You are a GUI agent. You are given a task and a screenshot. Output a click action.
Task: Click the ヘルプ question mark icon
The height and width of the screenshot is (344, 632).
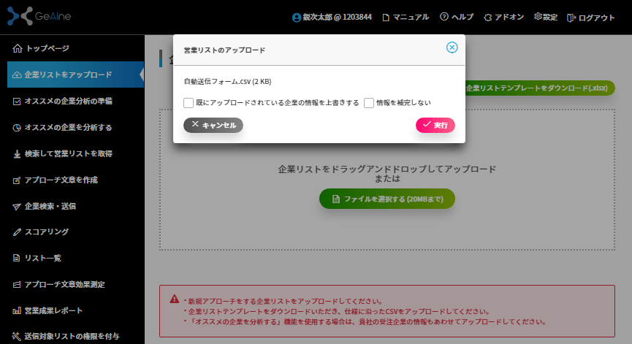tap(444, 17)
